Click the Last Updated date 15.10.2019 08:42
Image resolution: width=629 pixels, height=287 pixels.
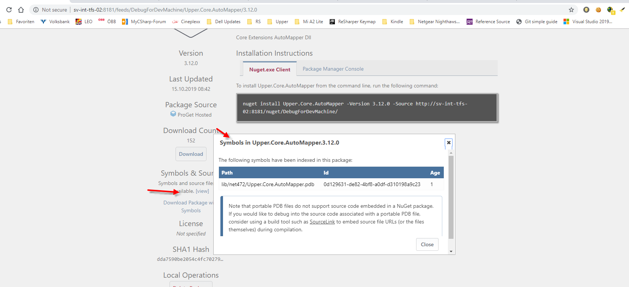point(191,89)
